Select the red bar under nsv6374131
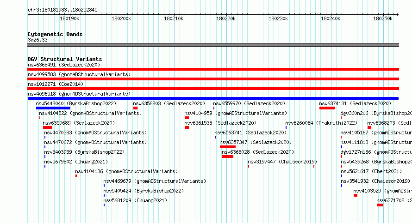412x223 pixels. pyautogui.click(x=327, y=108)
